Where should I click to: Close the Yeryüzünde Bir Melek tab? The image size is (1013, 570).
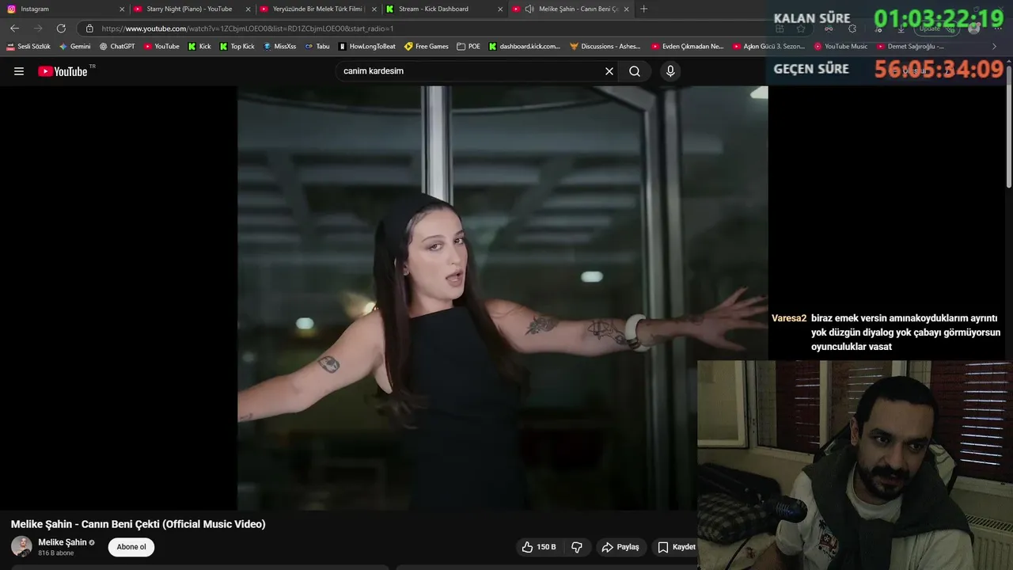click(x=374, y=9)
